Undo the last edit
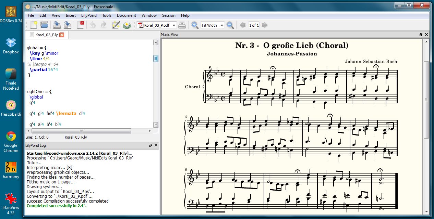This screenshot has height=219, width=434. (93, 25)
